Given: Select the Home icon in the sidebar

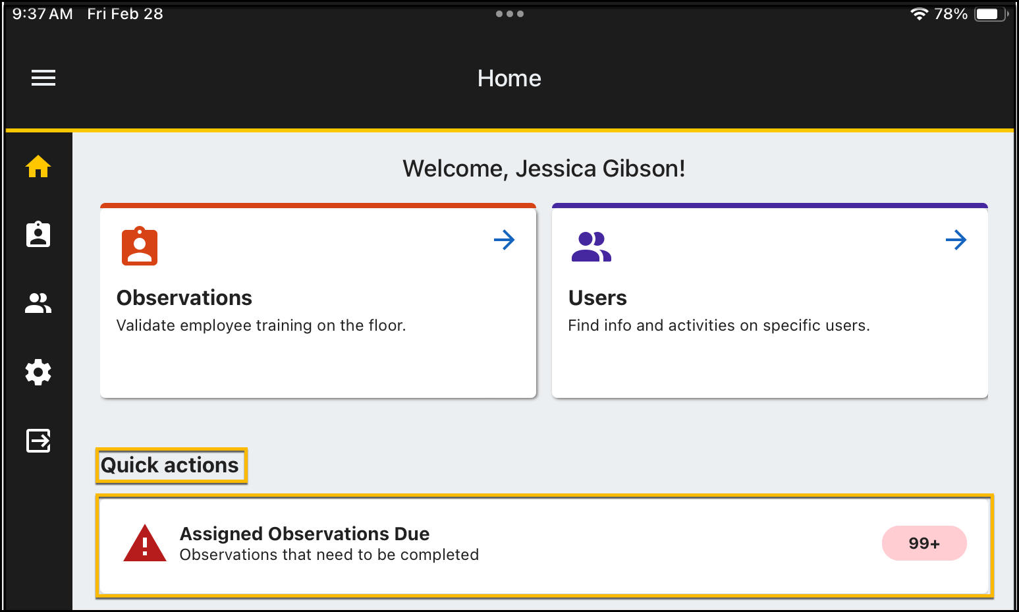Looking at the screenshot, I should click(38, 167).
